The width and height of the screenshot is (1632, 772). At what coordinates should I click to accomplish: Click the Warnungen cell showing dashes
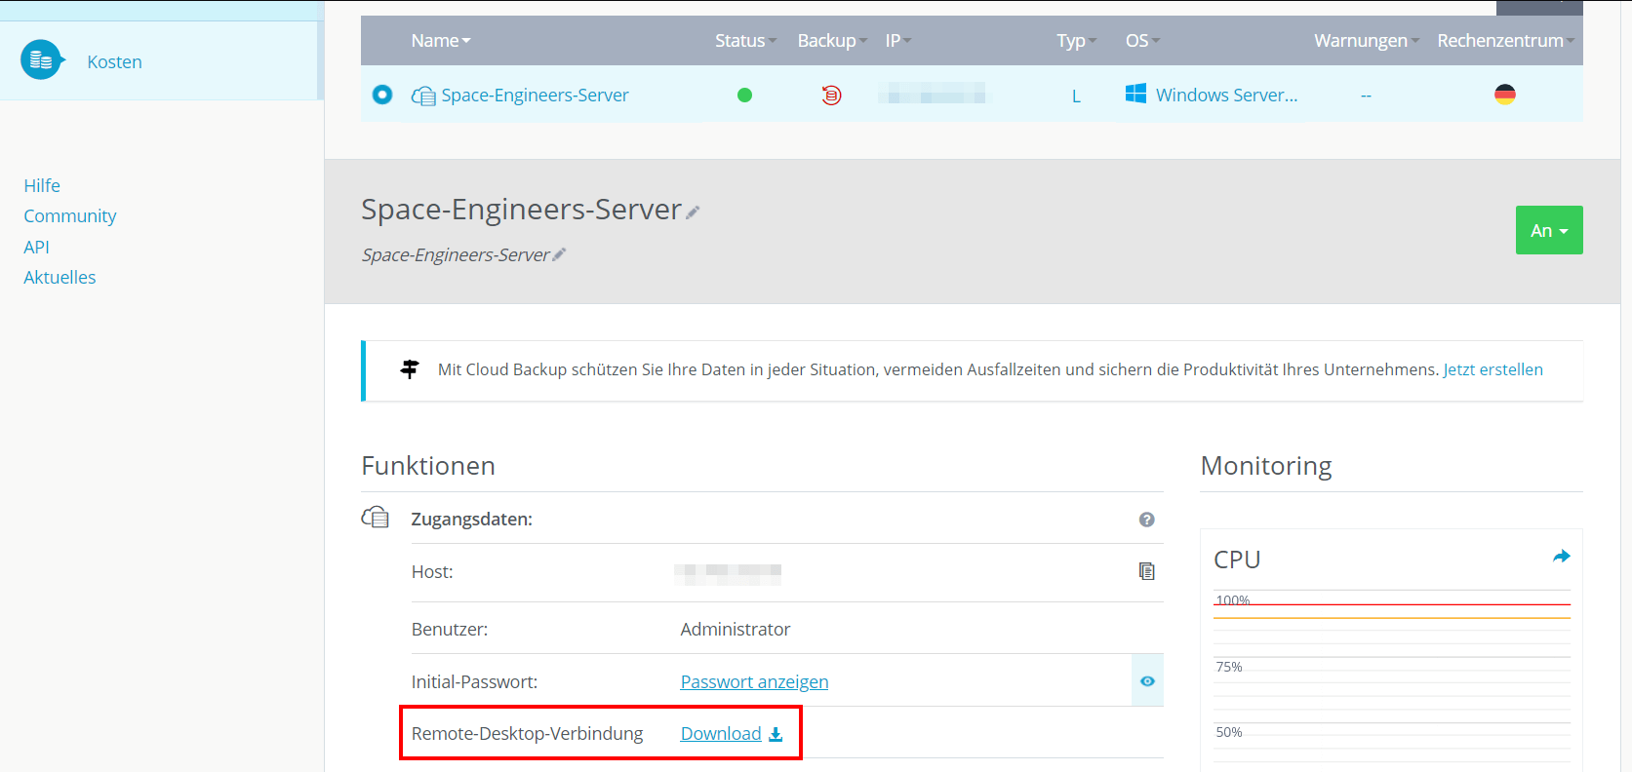pyautogui.click(x=1366, y=96)
